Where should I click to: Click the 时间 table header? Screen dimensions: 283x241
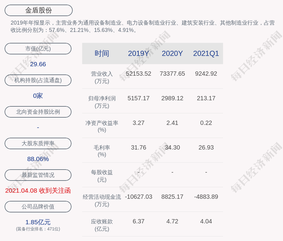point(102,53)
